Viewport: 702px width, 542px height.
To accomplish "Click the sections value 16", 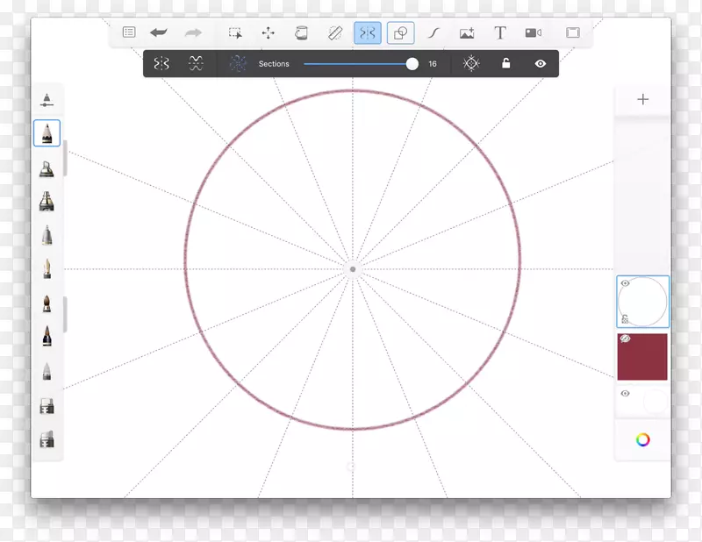I will click(433, 64).
